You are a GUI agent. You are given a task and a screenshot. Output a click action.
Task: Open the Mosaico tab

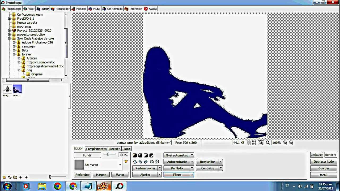point(79,9)
